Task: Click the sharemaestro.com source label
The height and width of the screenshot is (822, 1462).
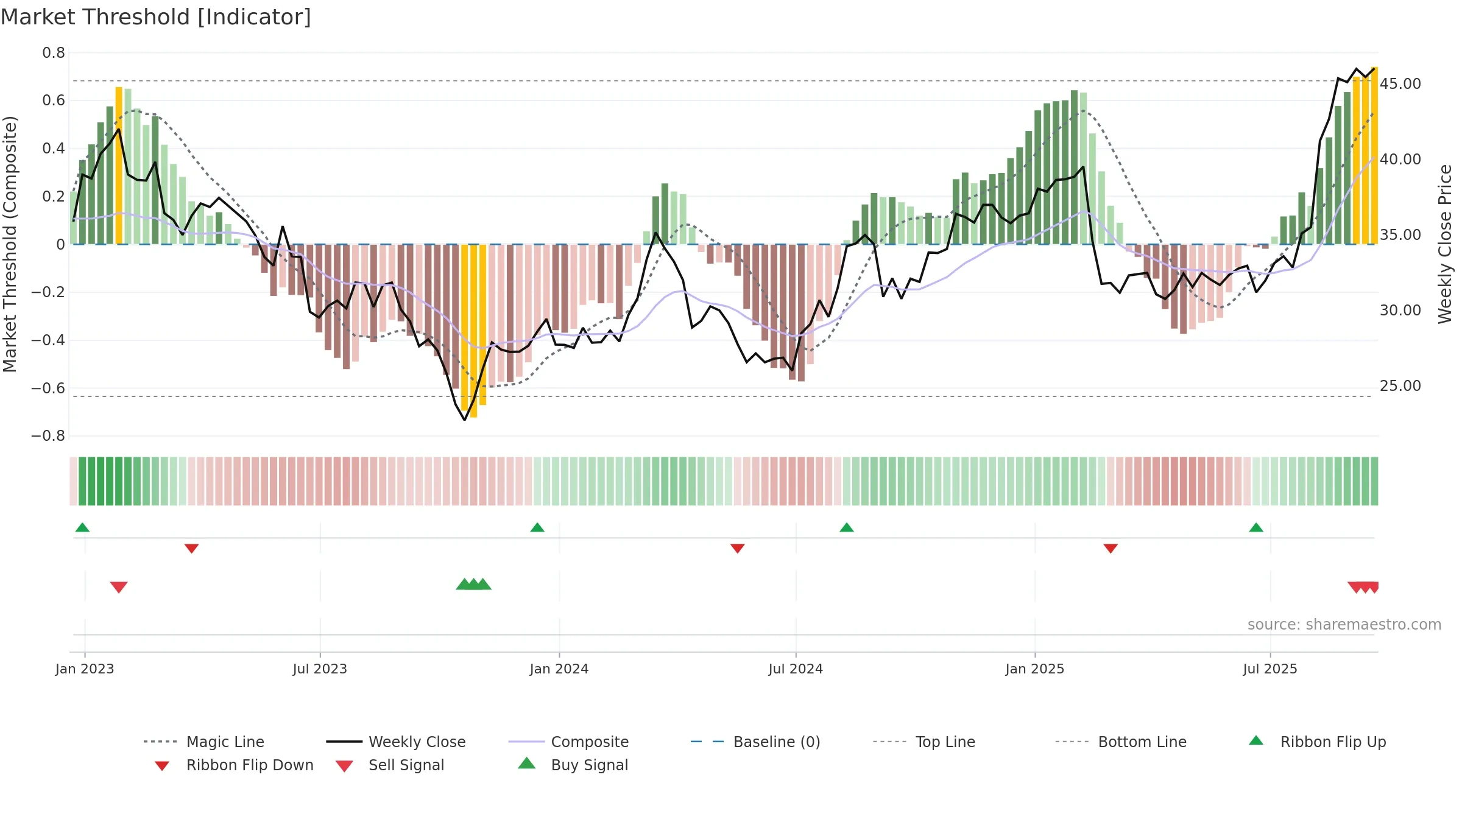Action: coord(1344,625)
